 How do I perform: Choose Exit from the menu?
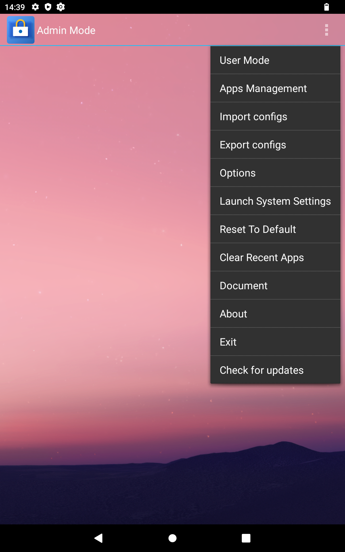[275, 342]
